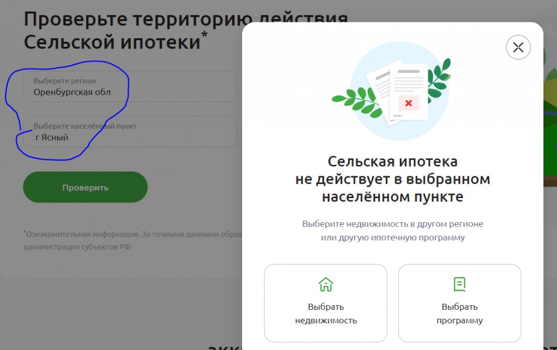
Task: Choose the "Выбрать недвижимость" card label
Action: point(326,314)
